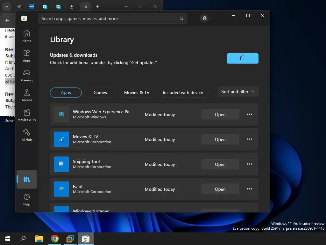Close the current tab in background window
This screenshot has height=245, width=326.
pos(86,7)
